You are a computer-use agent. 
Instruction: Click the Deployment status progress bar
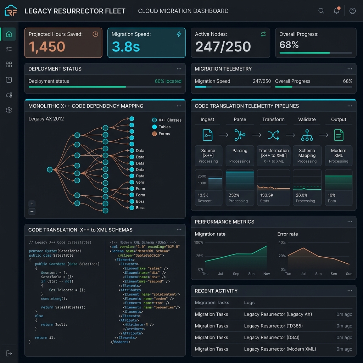click(x=105, y=87)
